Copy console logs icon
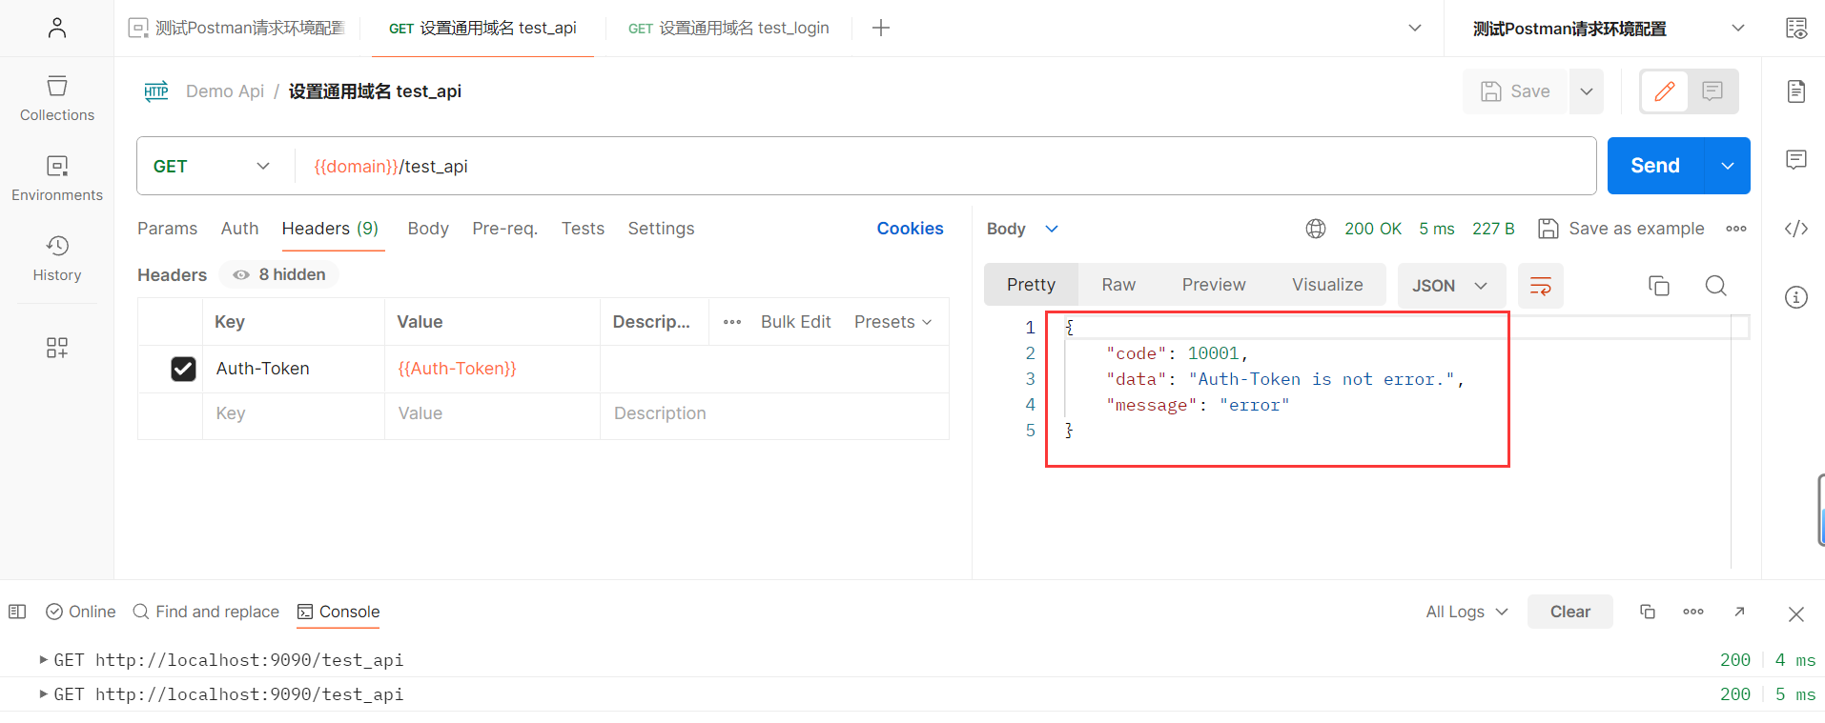This screenshot has width=1825, height=723. click(x=1648, y=612)
